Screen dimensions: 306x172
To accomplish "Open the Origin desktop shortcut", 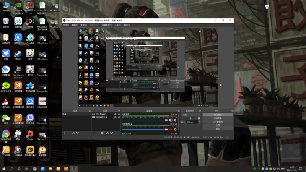I will (x=30, y=135).
